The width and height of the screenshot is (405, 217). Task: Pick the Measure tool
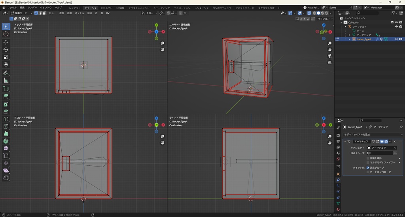(6, 80)
